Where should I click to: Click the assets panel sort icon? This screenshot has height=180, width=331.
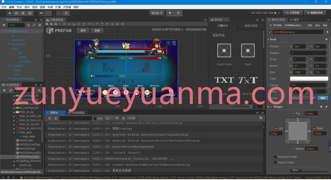(11, 90)
